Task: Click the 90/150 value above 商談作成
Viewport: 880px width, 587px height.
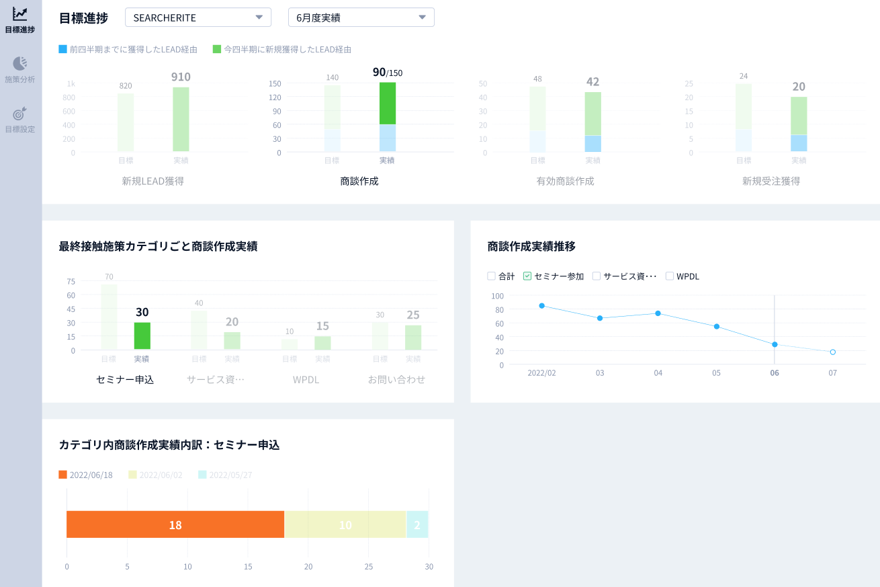Action: click(388, 72)
